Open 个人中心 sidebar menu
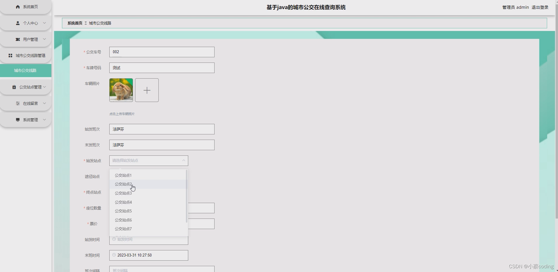Screen dimensions: 558x272 [26, 23]
